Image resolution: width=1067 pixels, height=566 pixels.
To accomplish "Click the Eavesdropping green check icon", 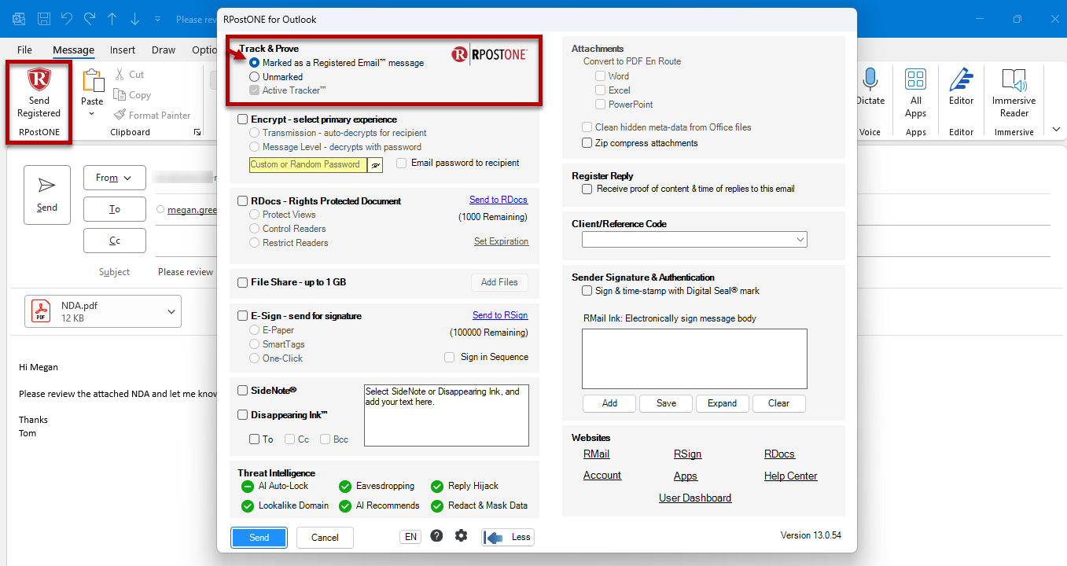I will 344,487.
